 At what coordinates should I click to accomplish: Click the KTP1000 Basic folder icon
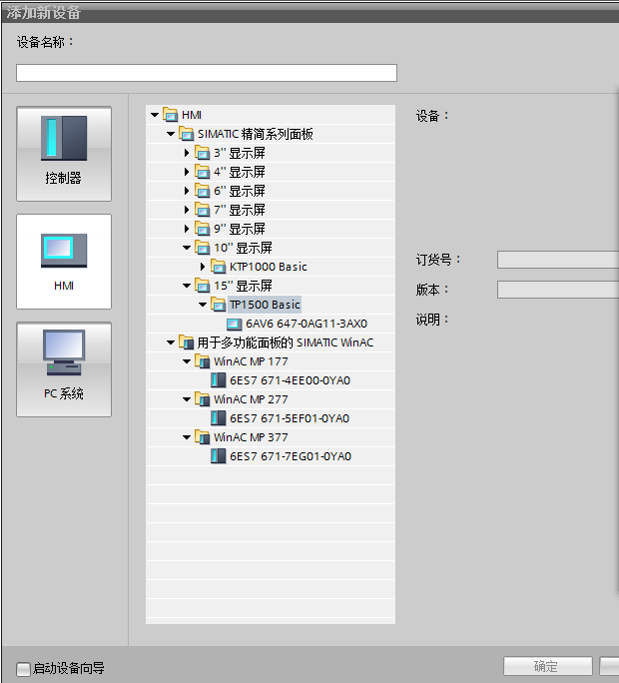[219, 267]
